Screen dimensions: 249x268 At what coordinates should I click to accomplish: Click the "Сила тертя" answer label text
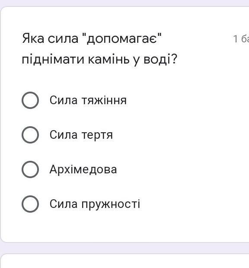[x=81, y=135]
